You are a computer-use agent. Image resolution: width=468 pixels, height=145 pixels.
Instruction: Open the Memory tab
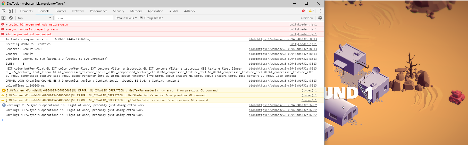pyautogui.click(x=136, y=11)
